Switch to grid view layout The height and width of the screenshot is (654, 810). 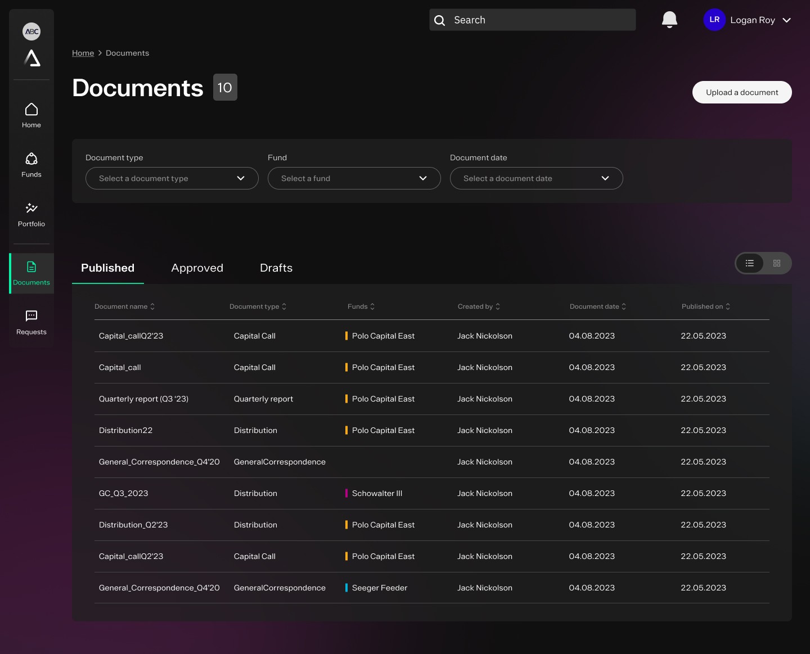coord(777,263)
